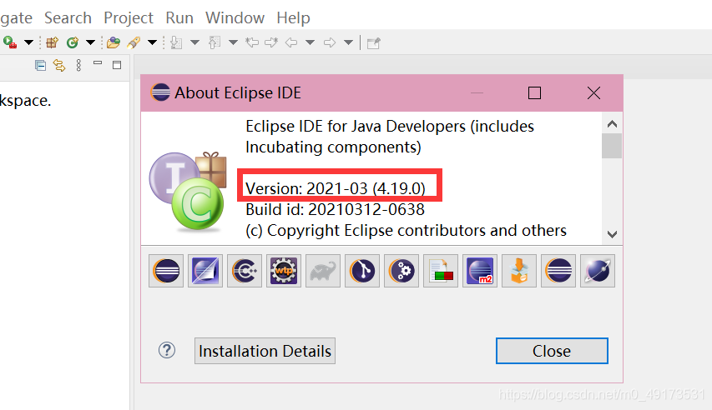Click the Forward navigation arrow icon
The height and width of the screenshot is (410, 712).
click(x=330, y=42)
